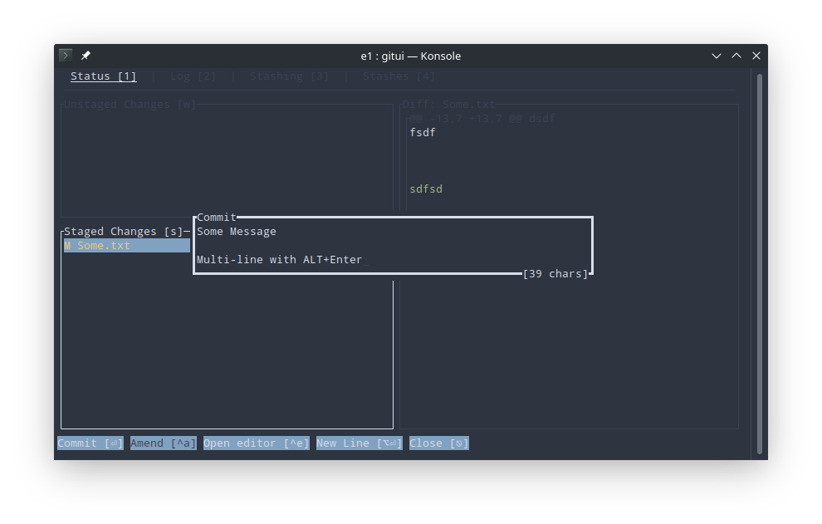This screenshot has height=524, width=822.
Task: Click the diff line fsdf
Action: click(423, 133)
